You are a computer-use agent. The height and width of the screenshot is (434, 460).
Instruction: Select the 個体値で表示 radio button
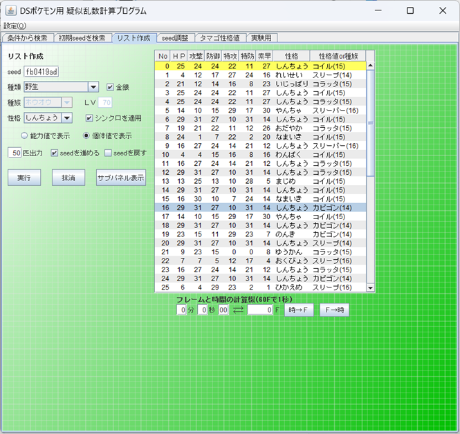coord(86,135)
